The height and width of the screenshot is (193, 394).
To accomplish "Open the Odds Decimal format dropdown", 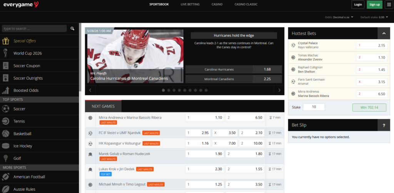I will 339,17.
